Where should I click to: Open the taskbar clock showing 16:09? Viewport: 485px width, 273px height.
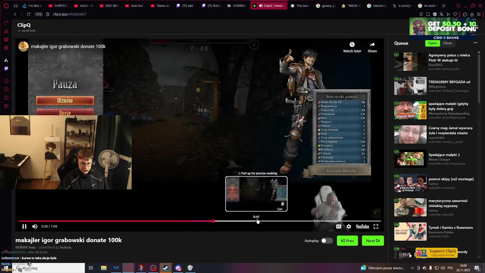click(x=463, y=268)
